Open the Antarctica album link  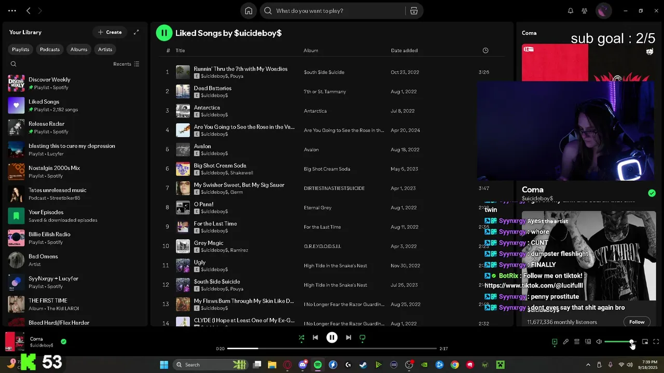coord(315,111)
